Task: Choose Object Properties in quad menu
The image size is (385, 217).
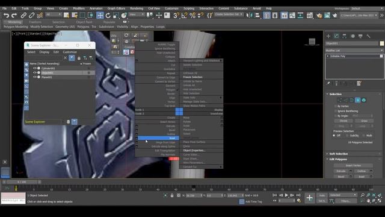Action: (194, 150)
